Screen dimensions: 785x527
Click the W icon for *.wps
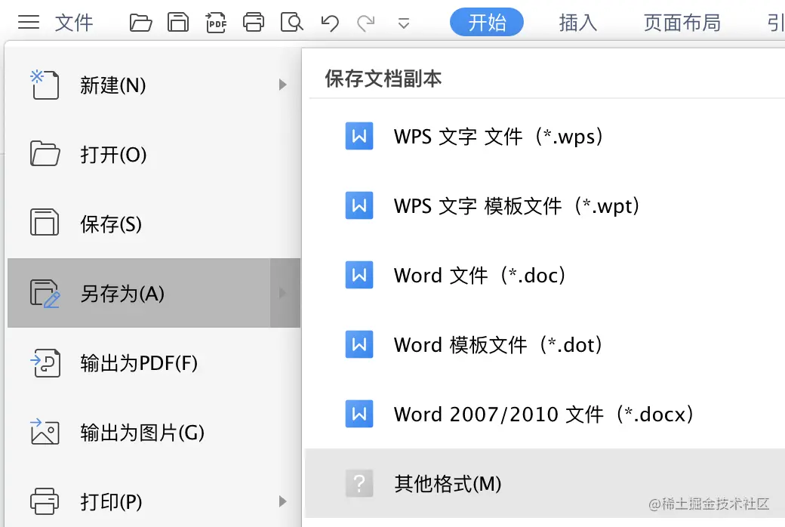tap(359, 136)
